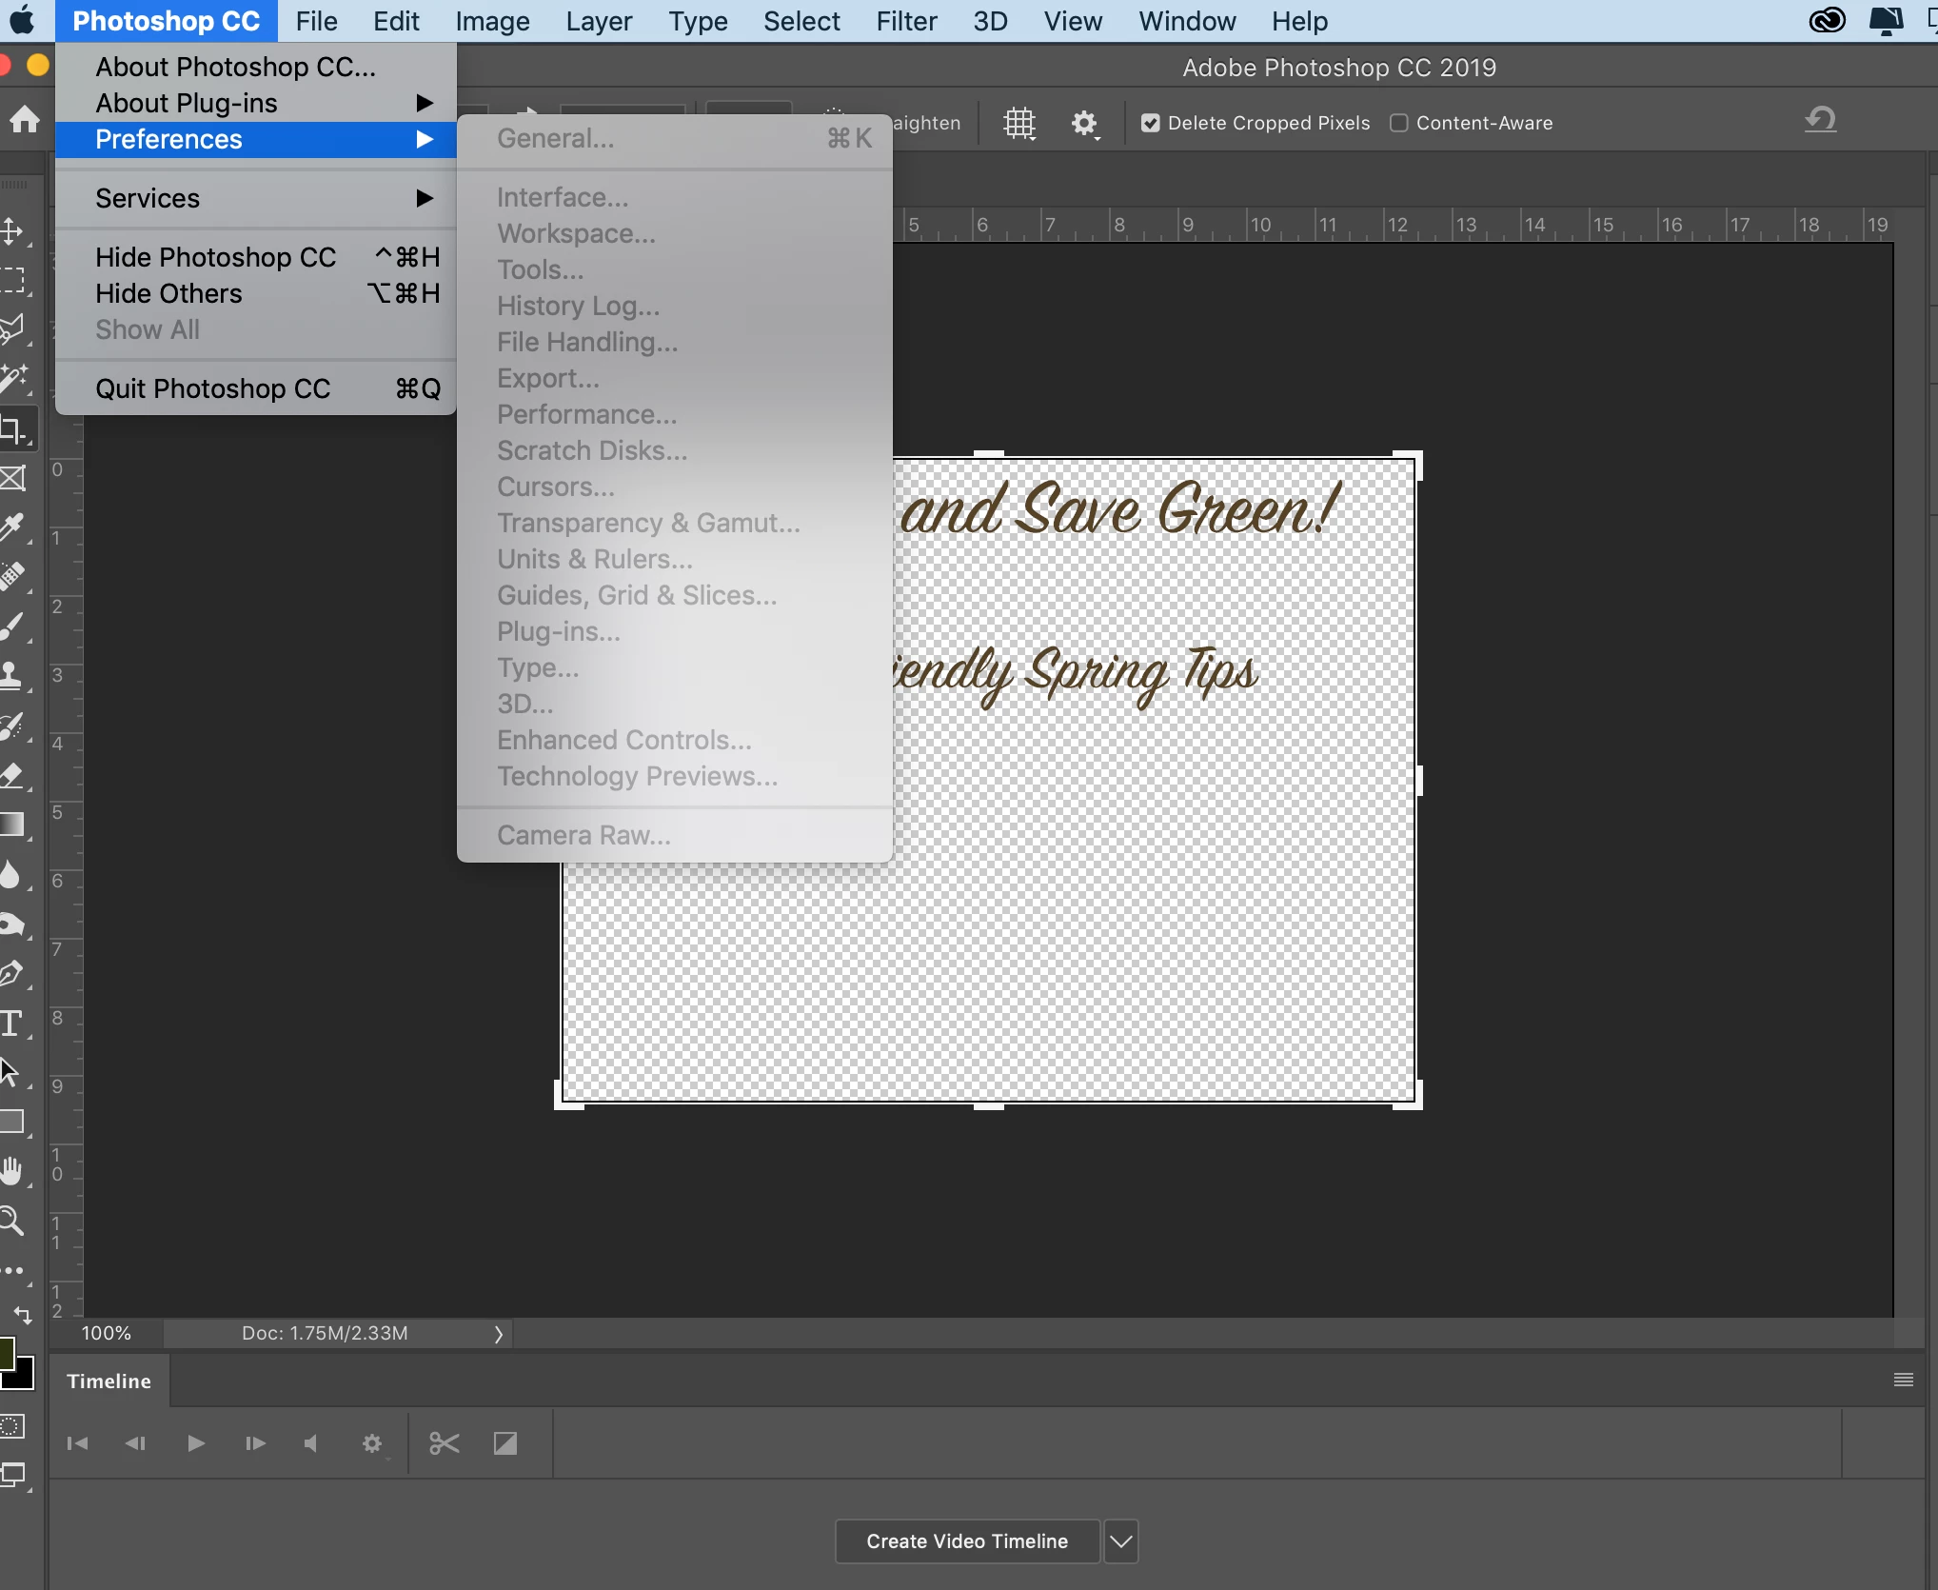1938x1590 pixels.
Task: Open the Filter menu
Action: coord(906,21)
